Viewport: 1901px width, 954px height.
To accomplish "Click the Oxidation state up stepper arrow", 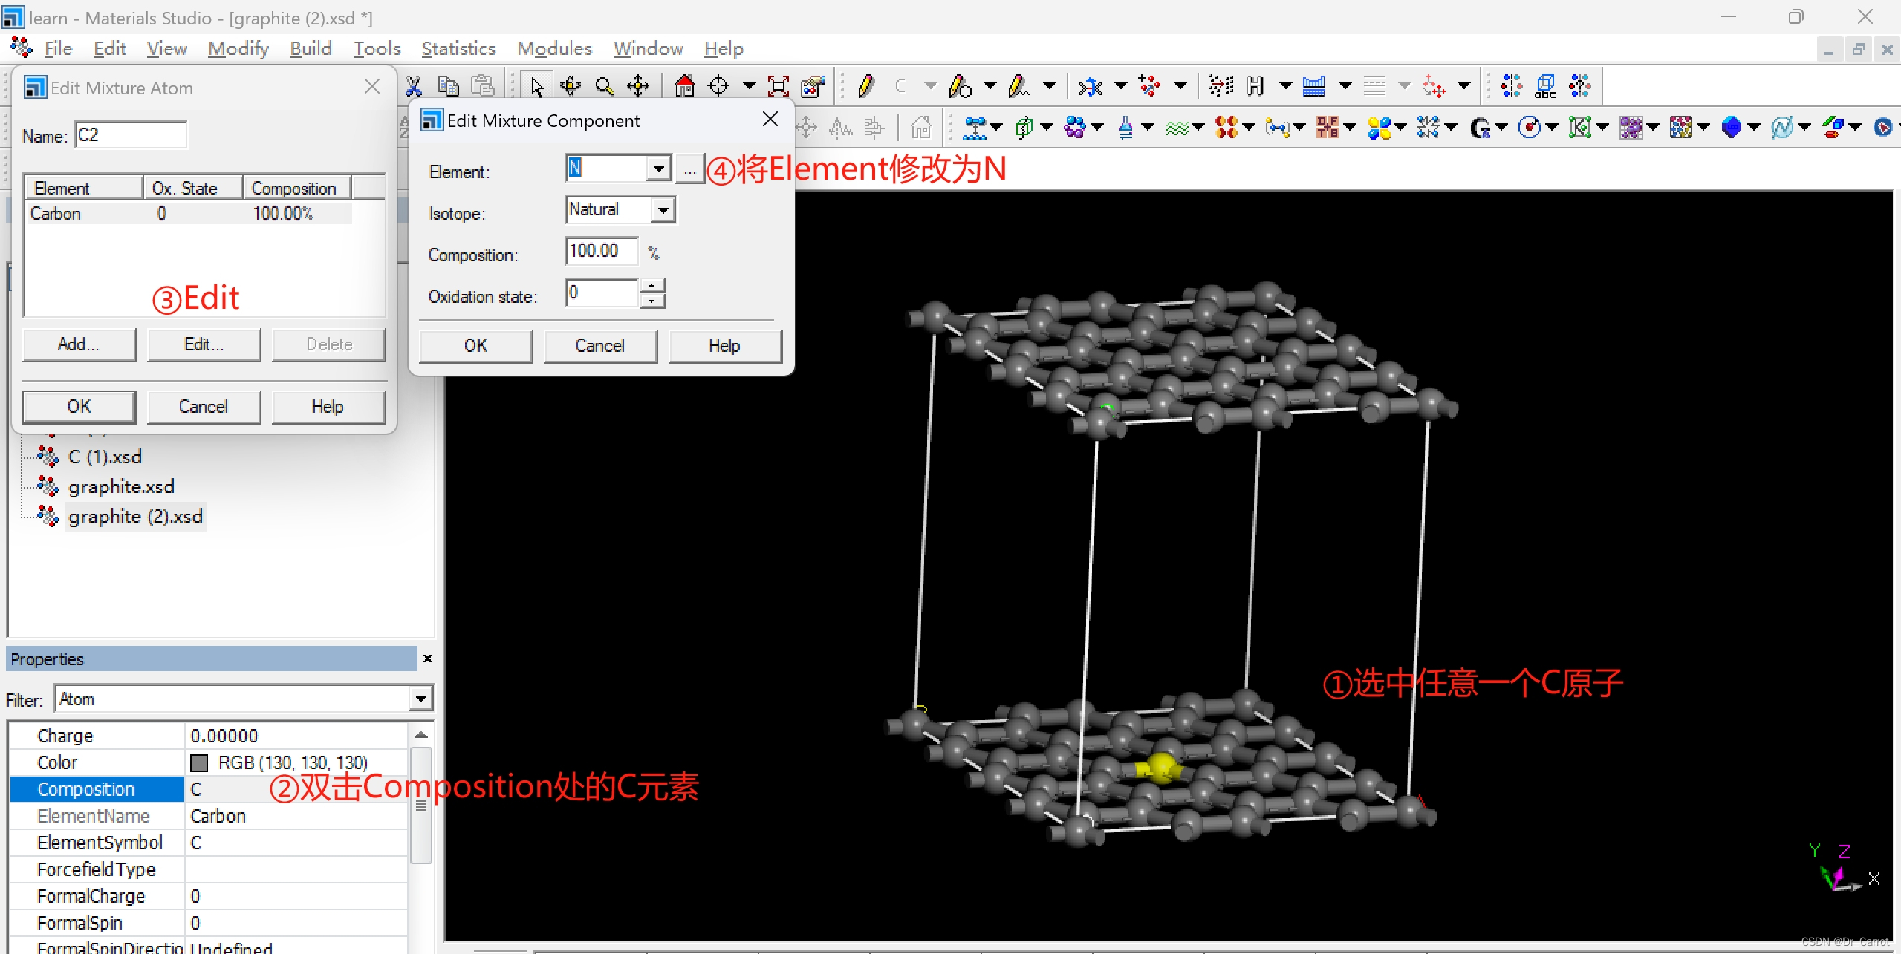I will tap(651, 286).
